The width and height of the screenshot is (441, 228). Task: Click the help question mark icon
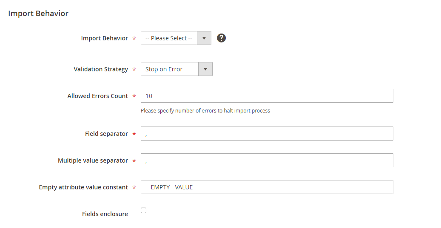(x=221, y=38)
